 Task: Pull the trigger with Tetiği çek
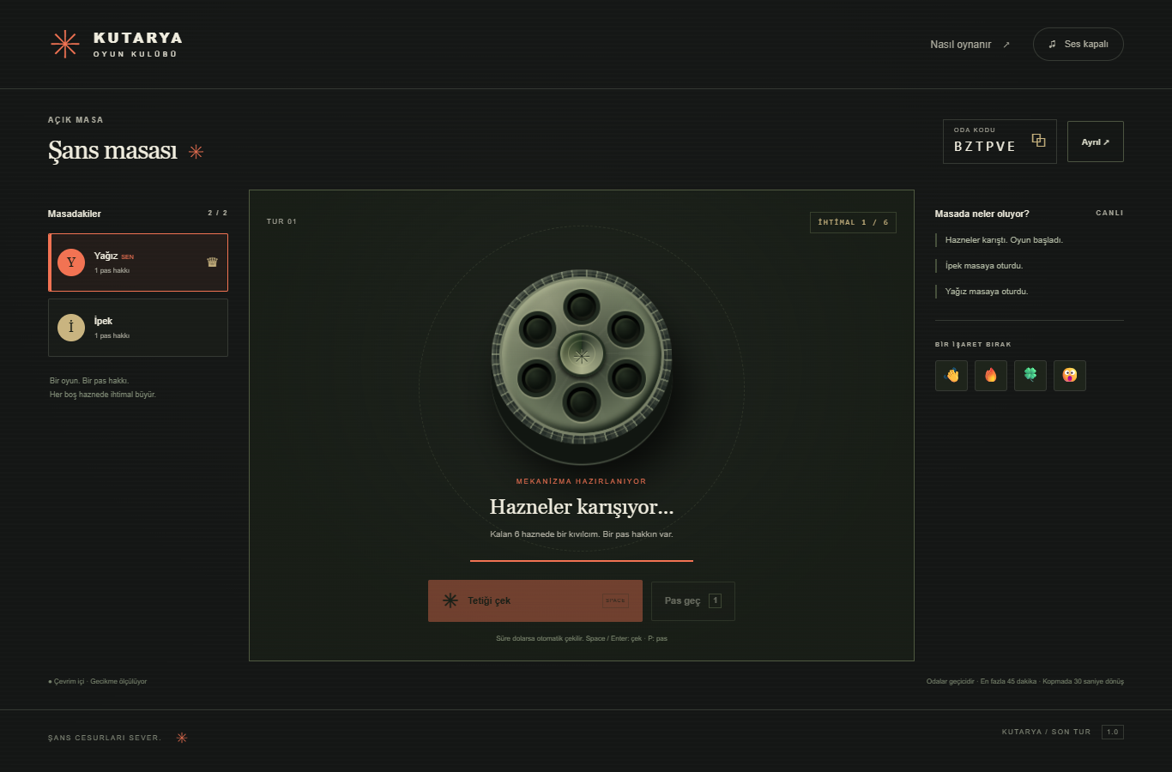click(x=535, y=600)
